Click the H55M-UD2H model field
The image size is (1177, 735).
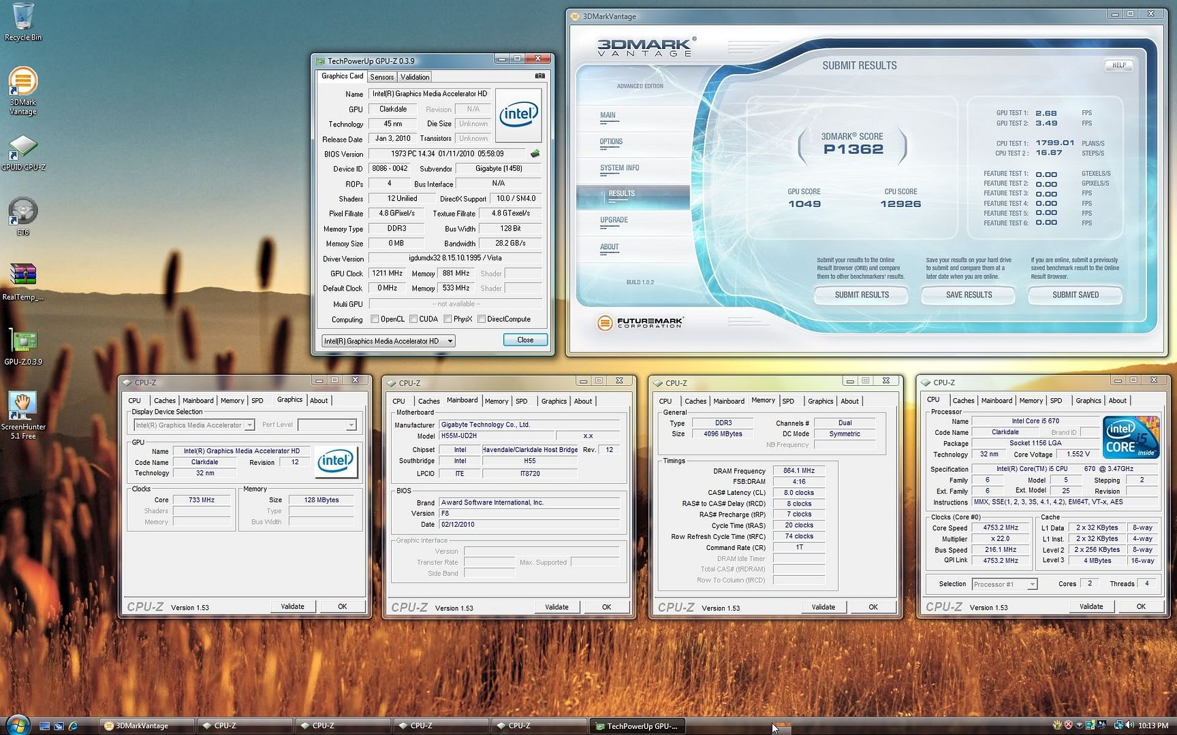(x=495, y=436)
